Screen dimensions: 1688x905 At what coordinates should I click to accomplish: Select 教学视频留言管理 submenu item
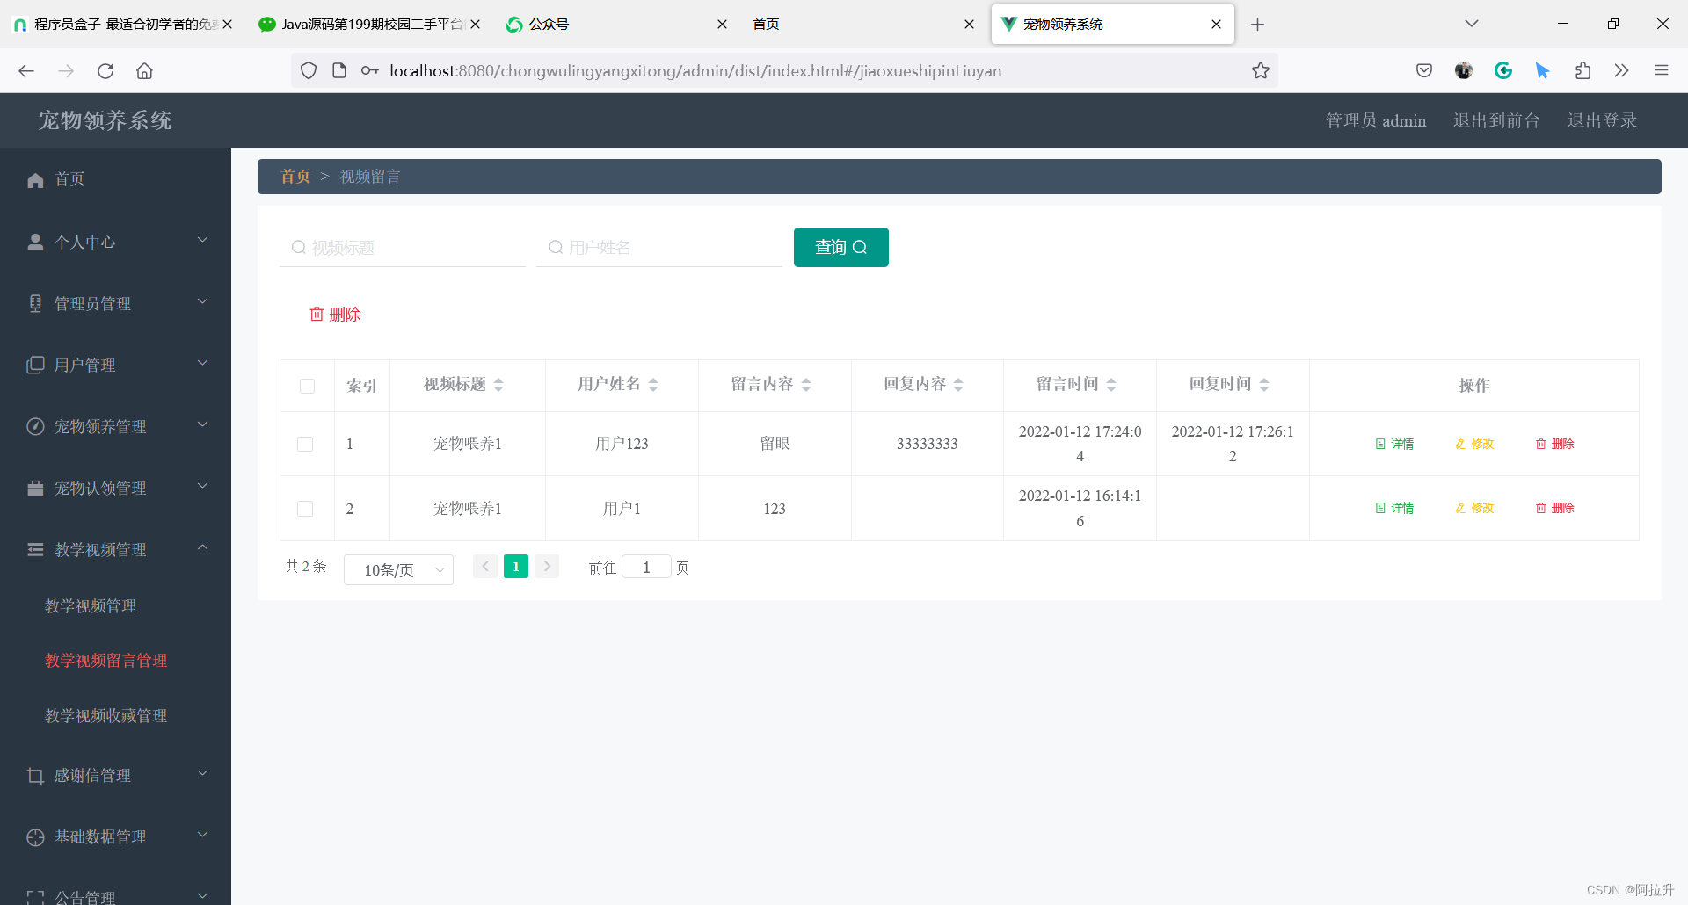[x=105, y=661]
